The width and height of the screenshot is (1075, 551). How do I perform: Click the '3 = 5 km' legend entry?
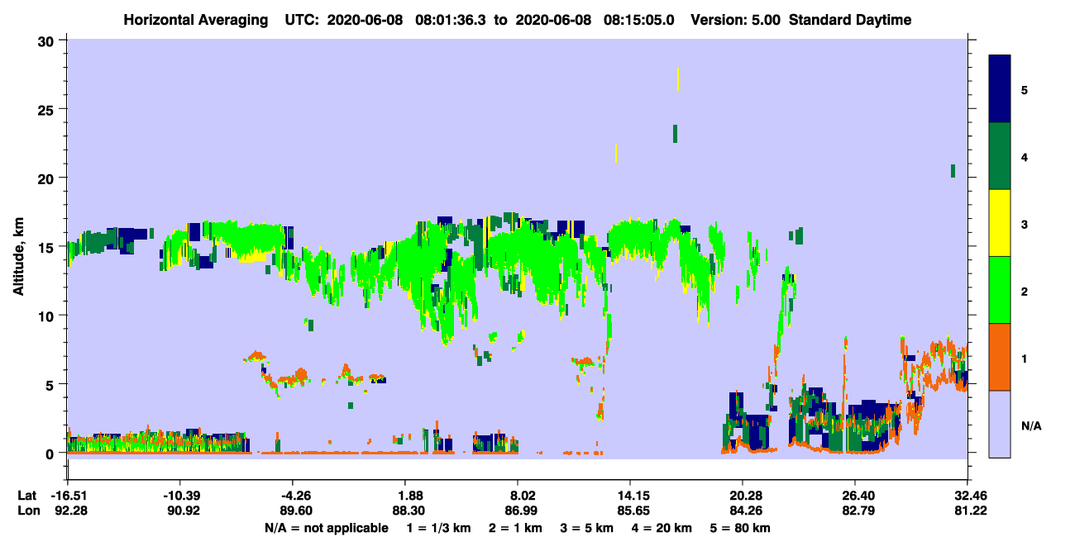pos(588,528)
